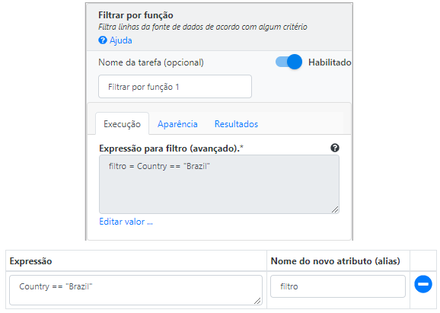Click the blue question mark Ajuda icon
This screenshot has width=440, height=313.
click(103, 40)
